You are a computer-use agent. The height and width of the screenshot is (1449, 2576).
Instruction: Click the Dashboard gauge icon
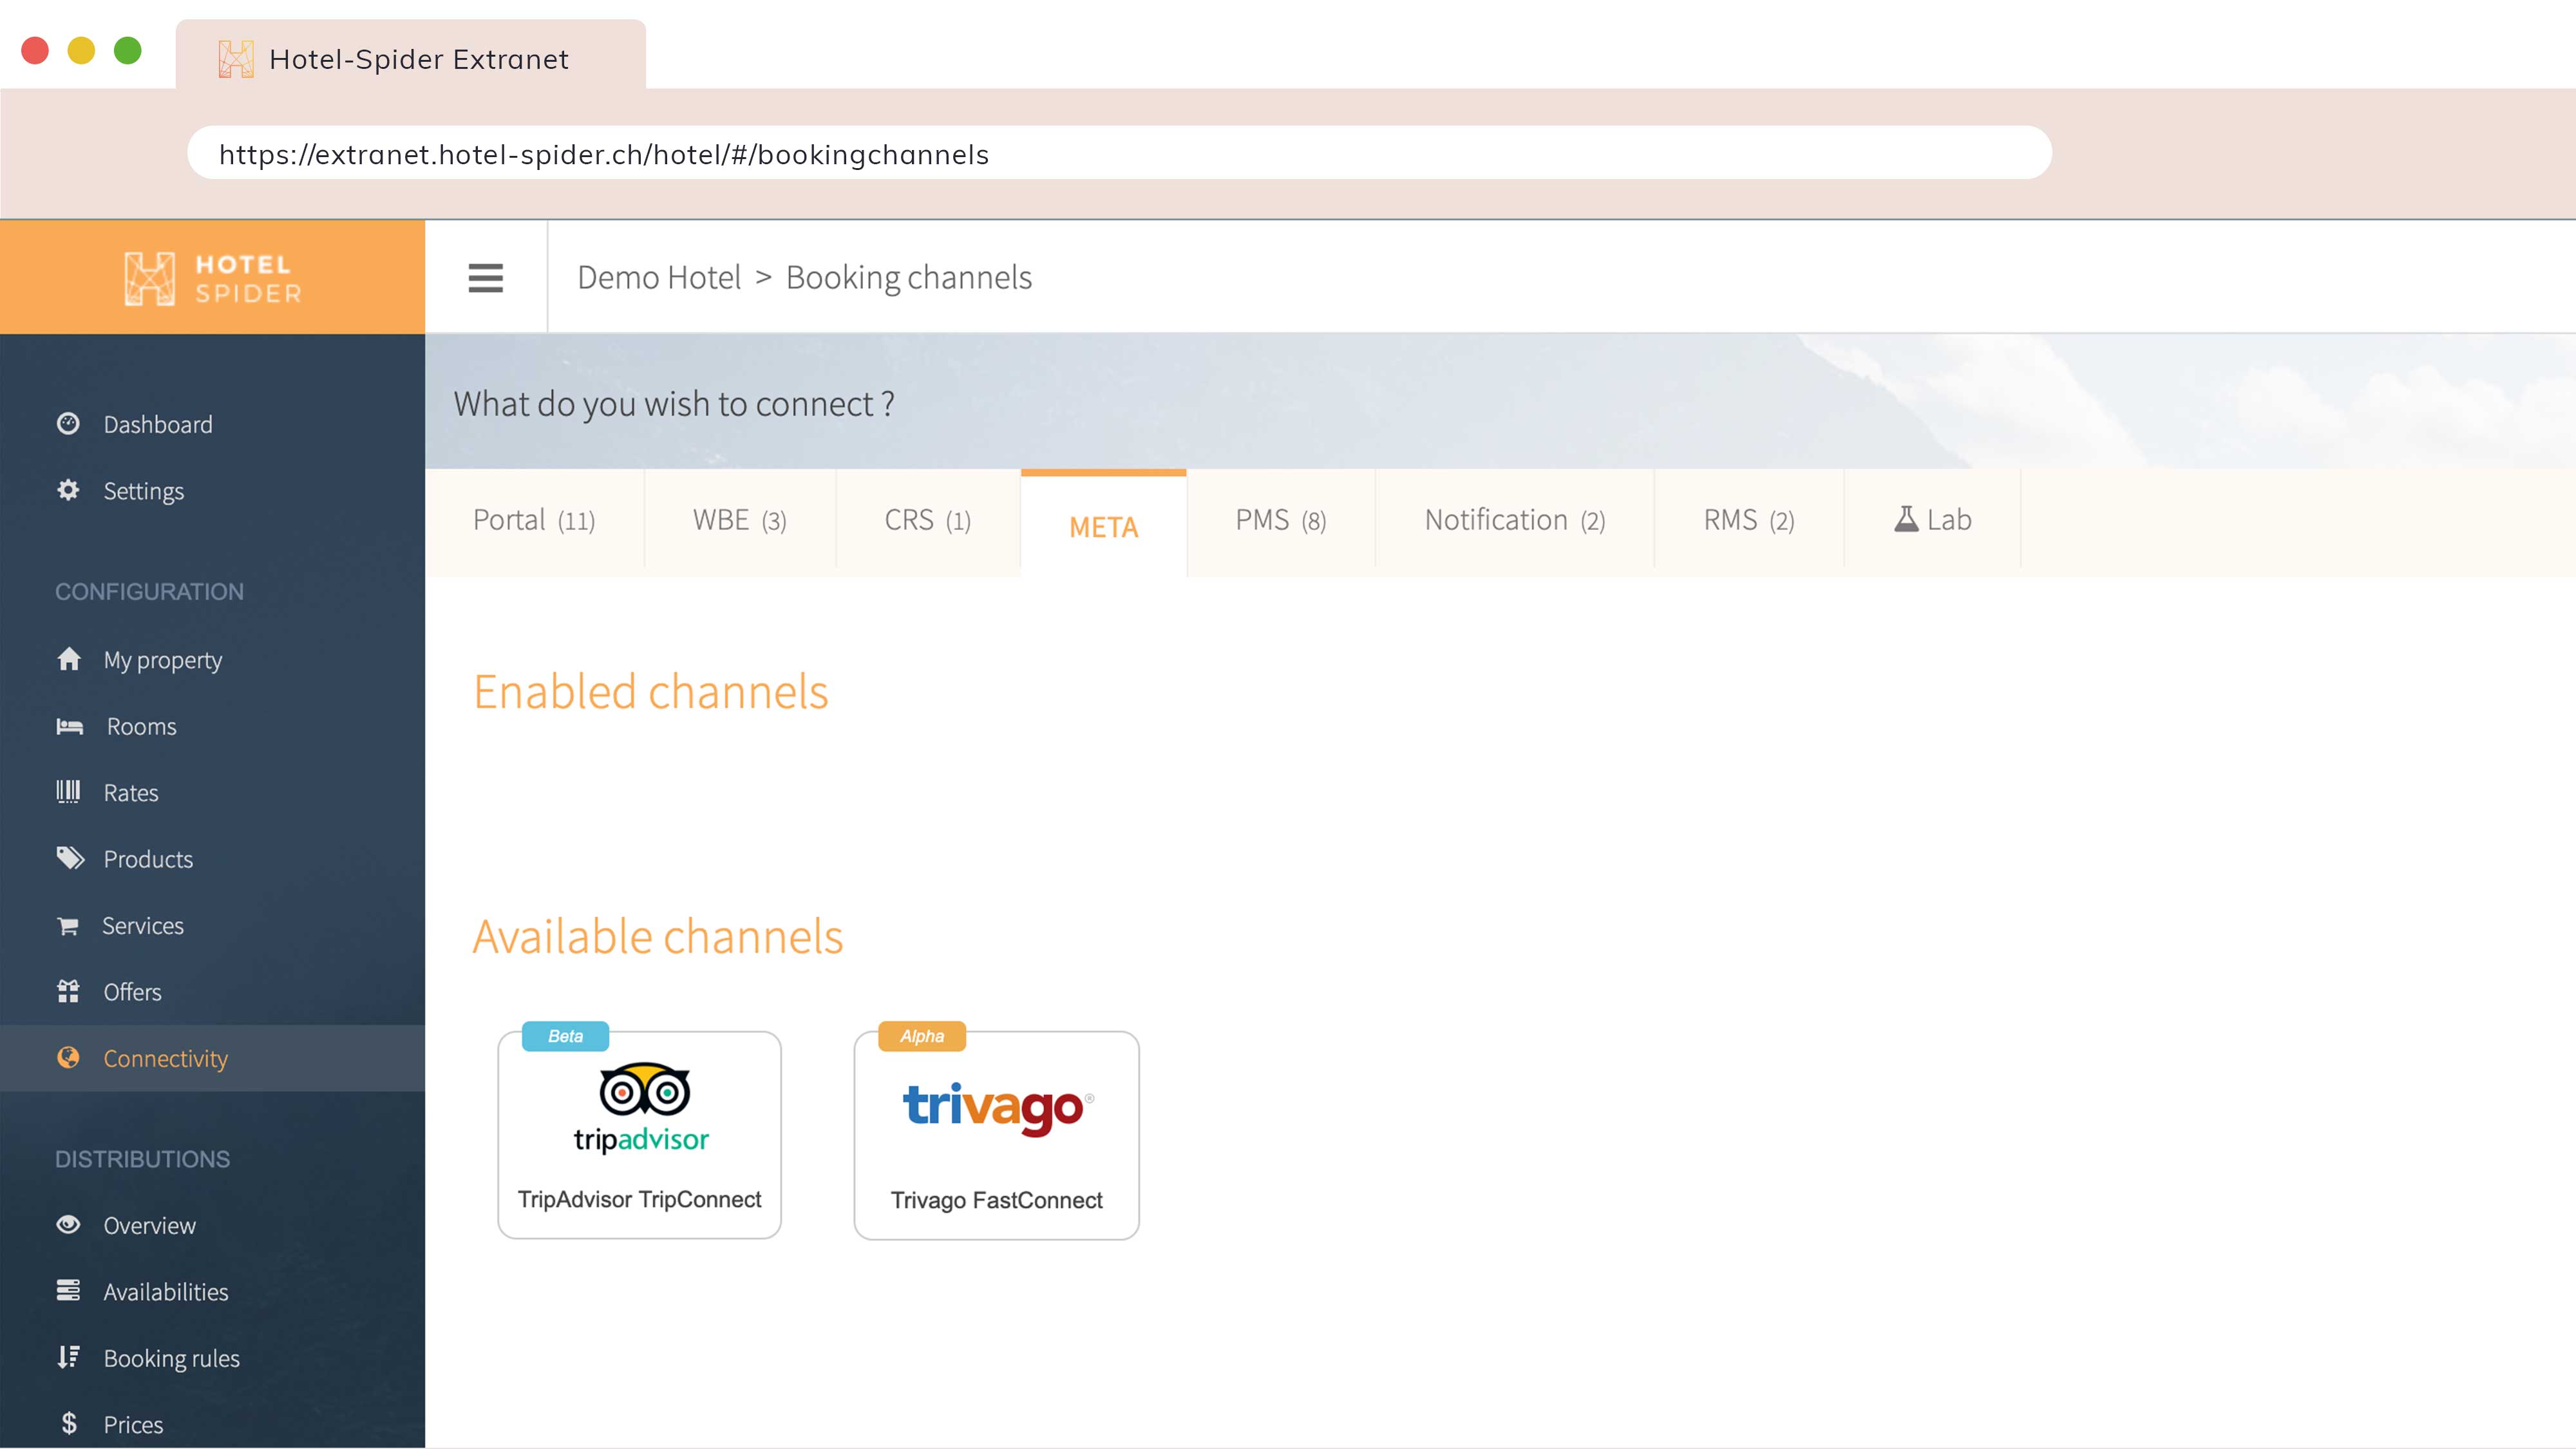click(68, 424)
